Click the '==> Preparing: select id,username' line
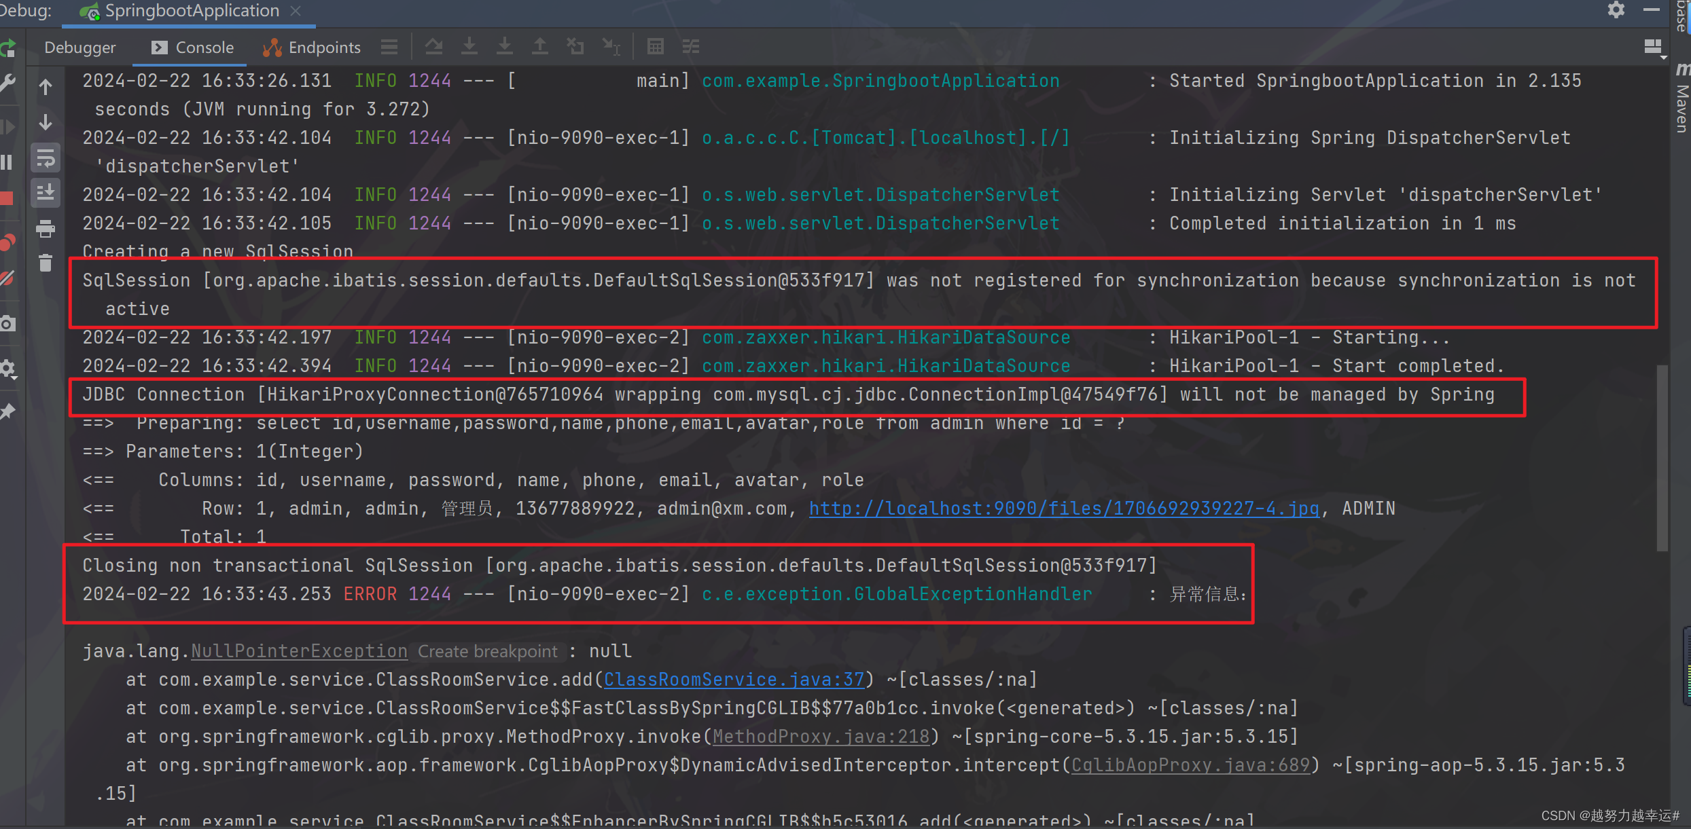 603,423
